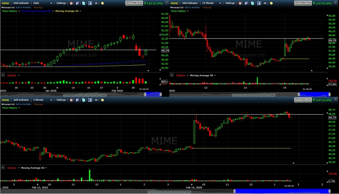This screenshot has height=194, width=339.
Task: Click Add to Portfolio link in 15 Minute chart
Action: (x=192, y=7)
